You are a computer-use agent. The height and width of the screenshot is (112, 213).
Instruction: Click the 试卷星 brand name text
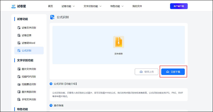click(22, 6)
